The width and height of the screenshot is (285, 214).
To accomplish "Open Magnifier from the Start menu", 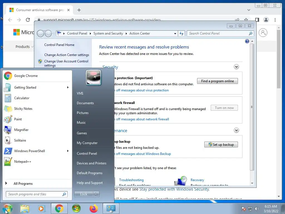I will pos(37,130).
